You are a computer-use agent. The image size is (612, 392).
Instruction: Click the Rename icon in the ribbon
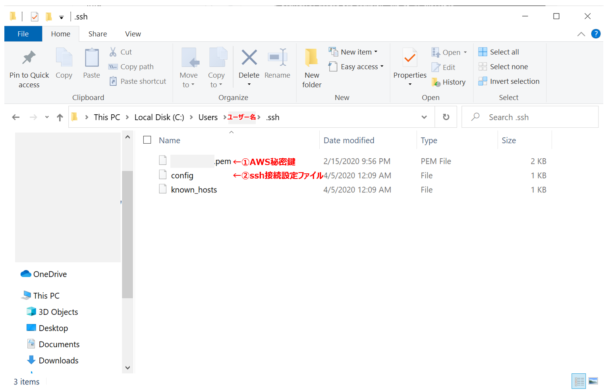point(277,58)
